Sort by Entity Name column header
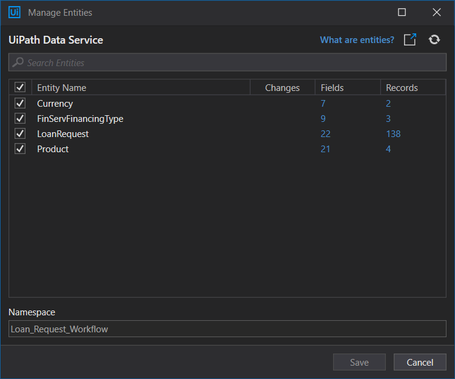This screenshot has width=455, height=379. (x=141, y=87)
